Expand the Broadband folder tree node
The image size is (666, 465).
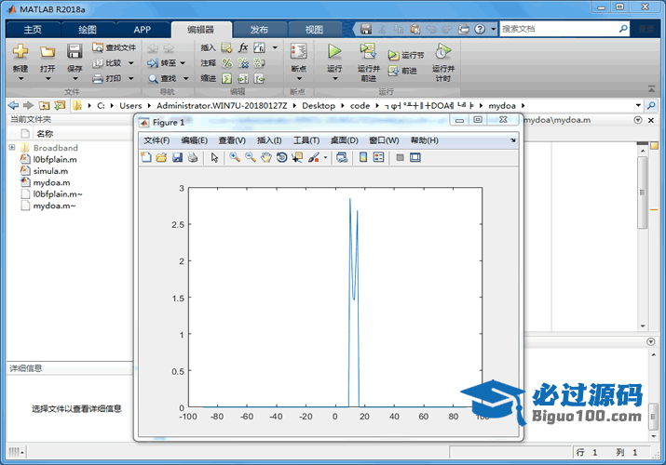click(12, 148)
